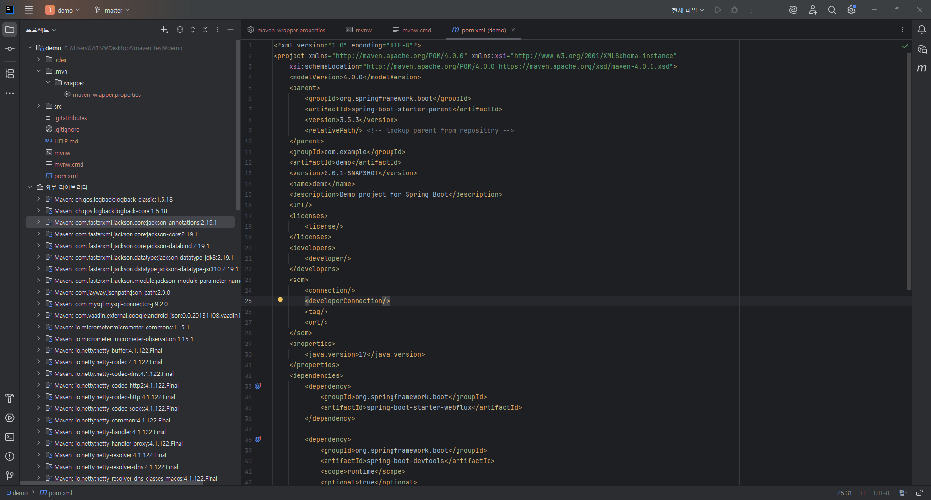The width and height of the screenshot is (931, 500).
Task: Open the Services tool window
Action: (10, 418)
